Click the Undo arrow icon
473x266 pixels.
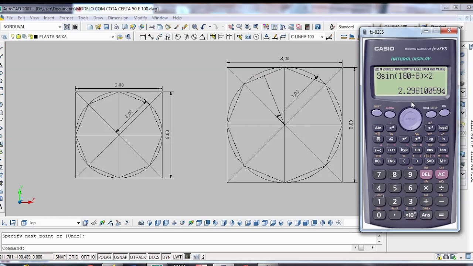[x=203, y=27]
